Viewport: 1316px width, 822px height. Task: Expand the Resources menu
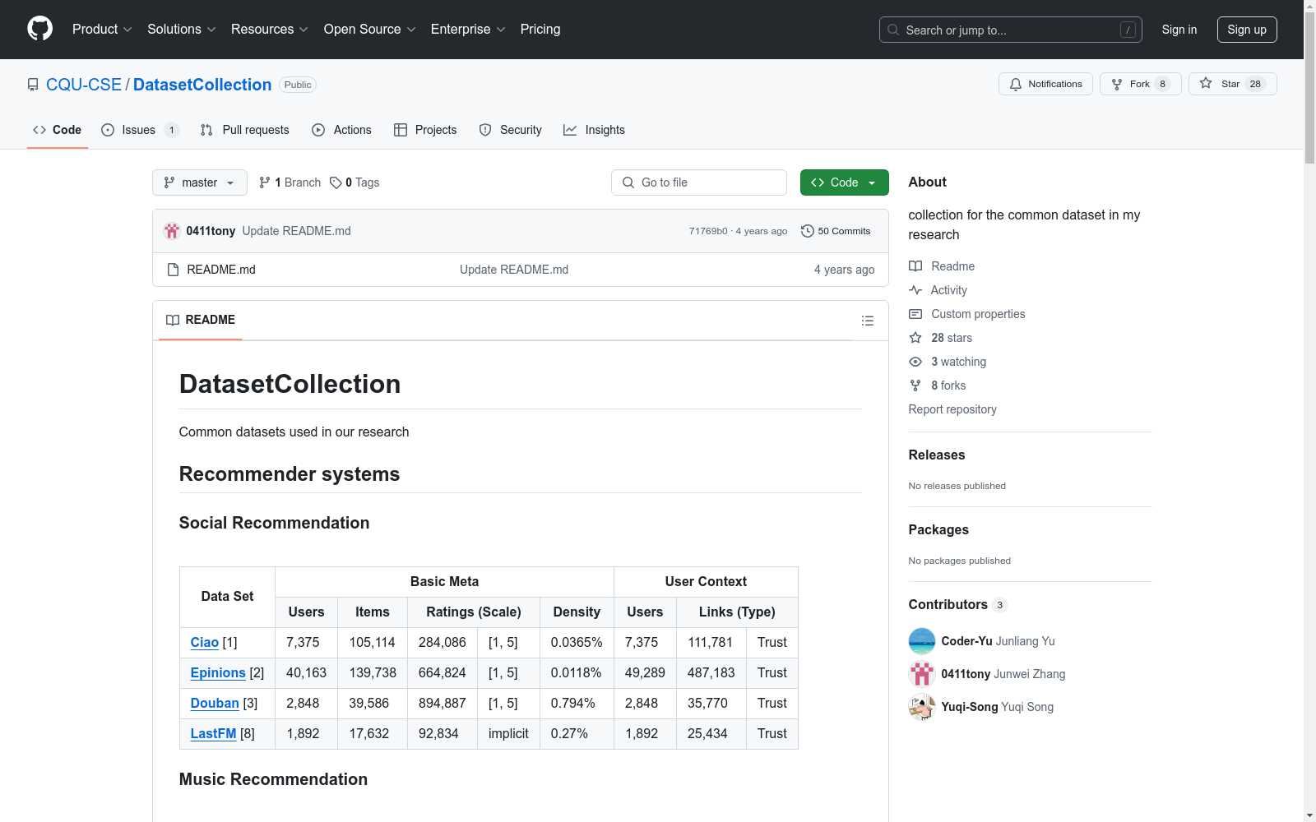(x=269, y=29)
